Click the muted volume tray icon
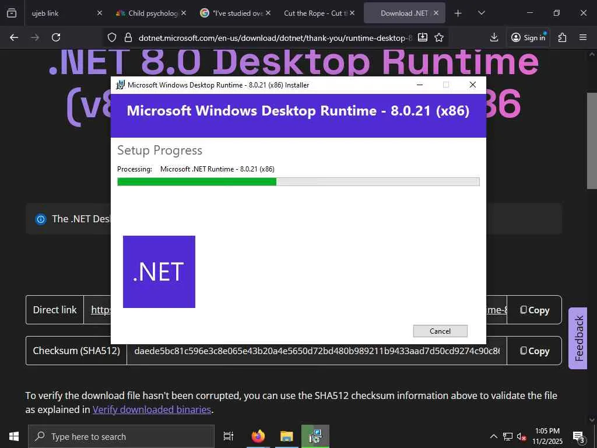Screen dimensions: 597x448 coord(522,436)
